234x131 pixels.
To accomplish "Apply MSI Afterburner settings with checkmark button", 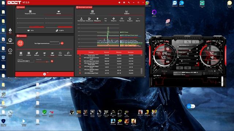I will (196, 68).
